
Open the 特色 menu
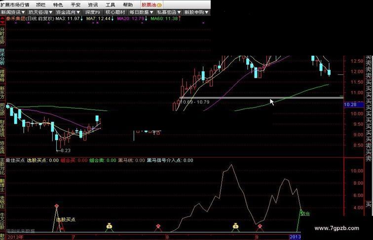(58, 4)
